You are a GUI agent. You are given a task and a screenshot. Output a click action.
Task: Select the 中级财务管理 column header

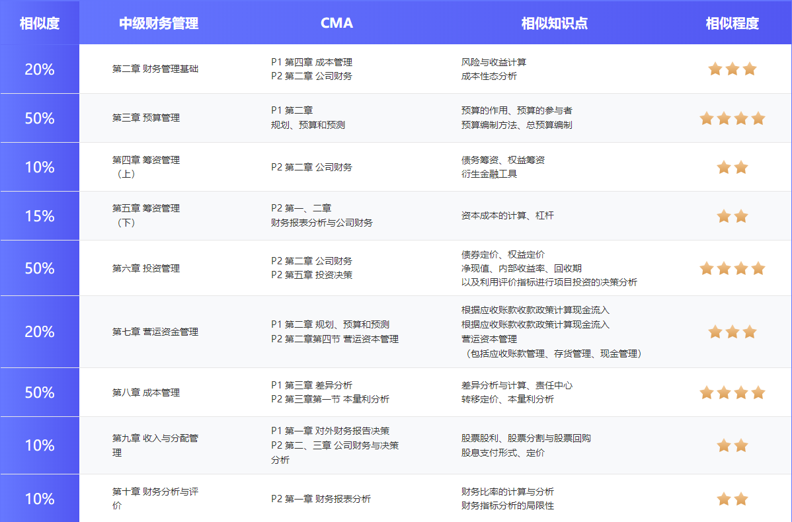point(159,23)
